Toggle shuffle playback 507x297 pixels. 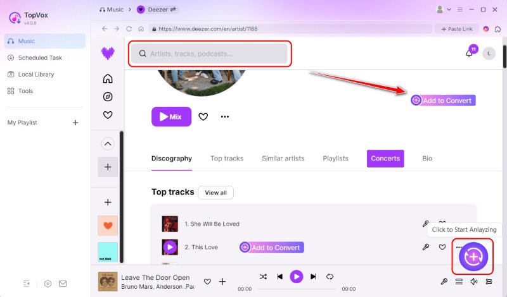click(x=263, y=276)
